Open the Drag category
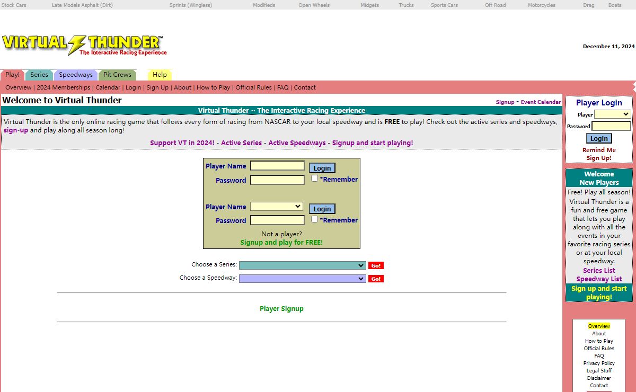 coord(589,5)
